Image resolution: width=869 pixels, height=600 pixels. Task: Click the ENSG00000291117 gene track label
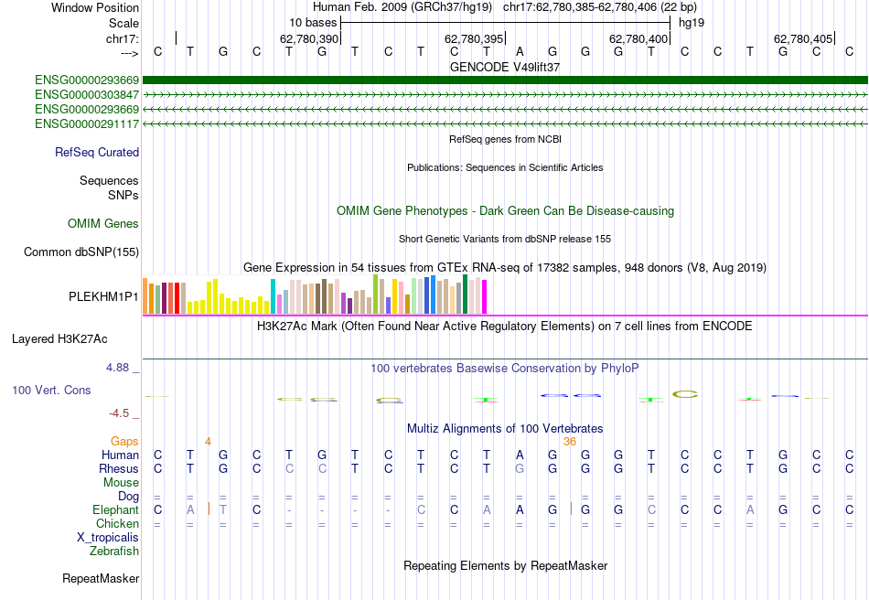87,124
